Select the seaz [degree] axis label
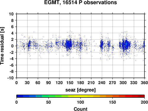 pos(81,90)
